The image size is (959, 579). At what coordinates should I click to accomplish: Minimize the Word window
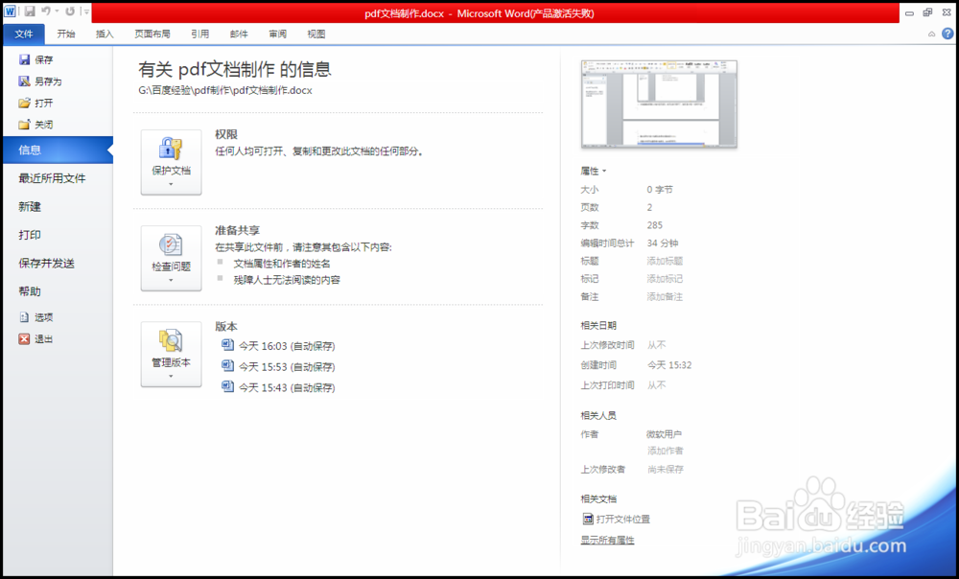tap(909, 12)
